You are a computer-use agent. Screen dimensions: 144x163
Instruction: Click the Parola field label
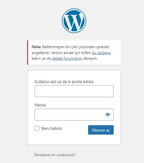coord(40,105)
